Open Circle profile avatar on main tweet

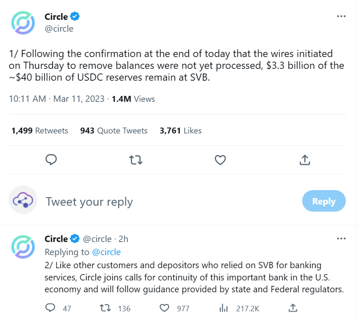coord(23,23)
